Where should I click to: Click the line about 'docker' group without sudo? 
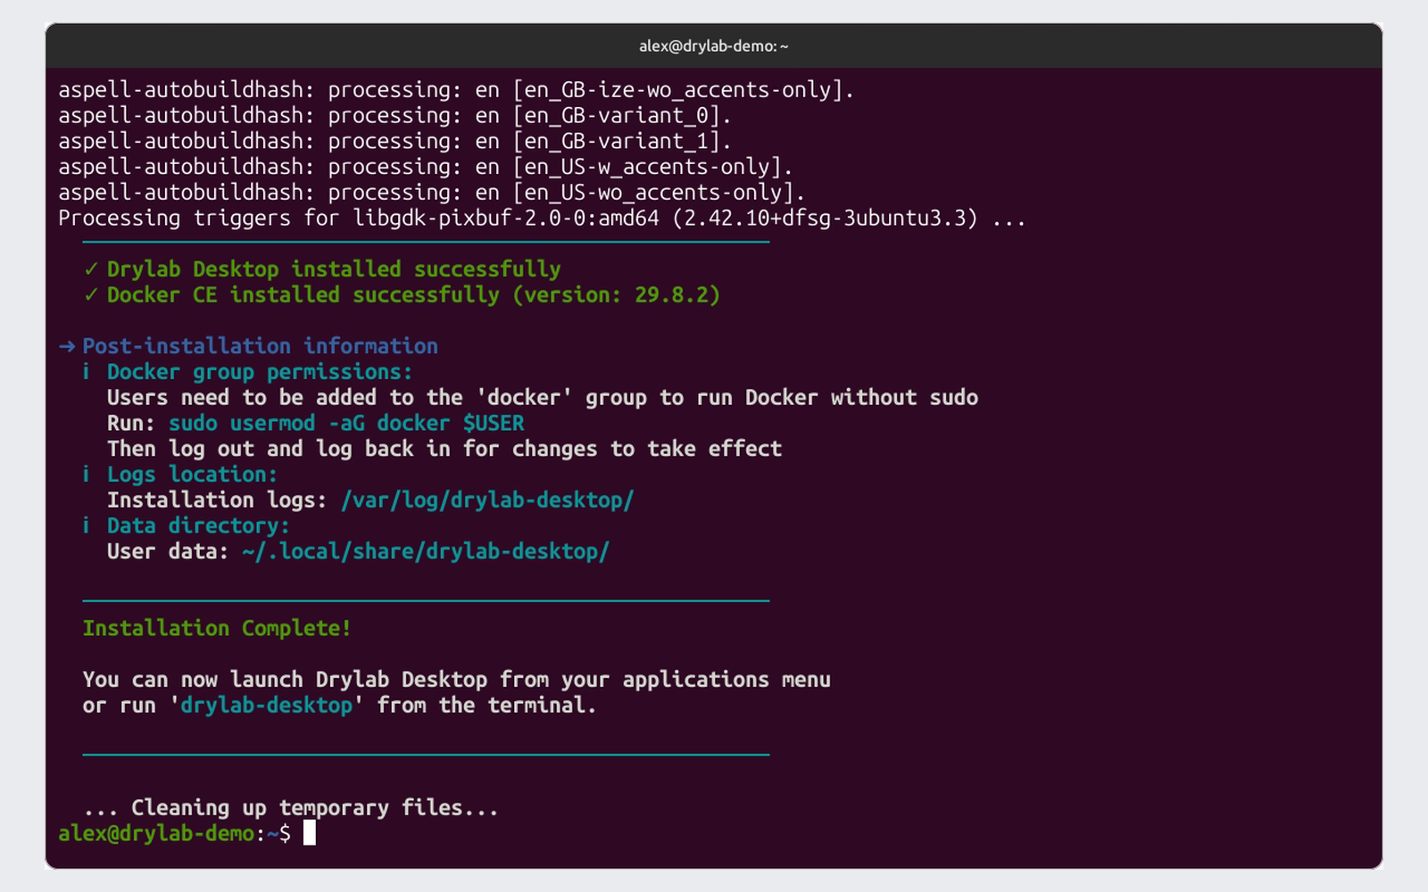(x=543, y=398)
